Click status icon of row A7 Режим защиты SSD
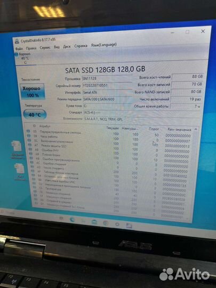Image resolution: width=216 pixels, height=288 pixels. (x=30, y=145)
